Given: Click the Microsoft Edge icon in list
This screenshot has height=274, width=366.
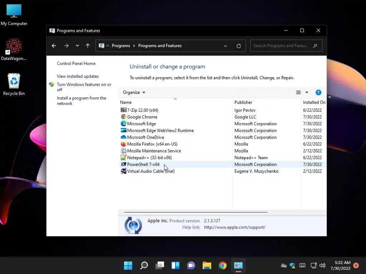Looking at the screenshot, I should pyautogui.click(x=123, y=123).
